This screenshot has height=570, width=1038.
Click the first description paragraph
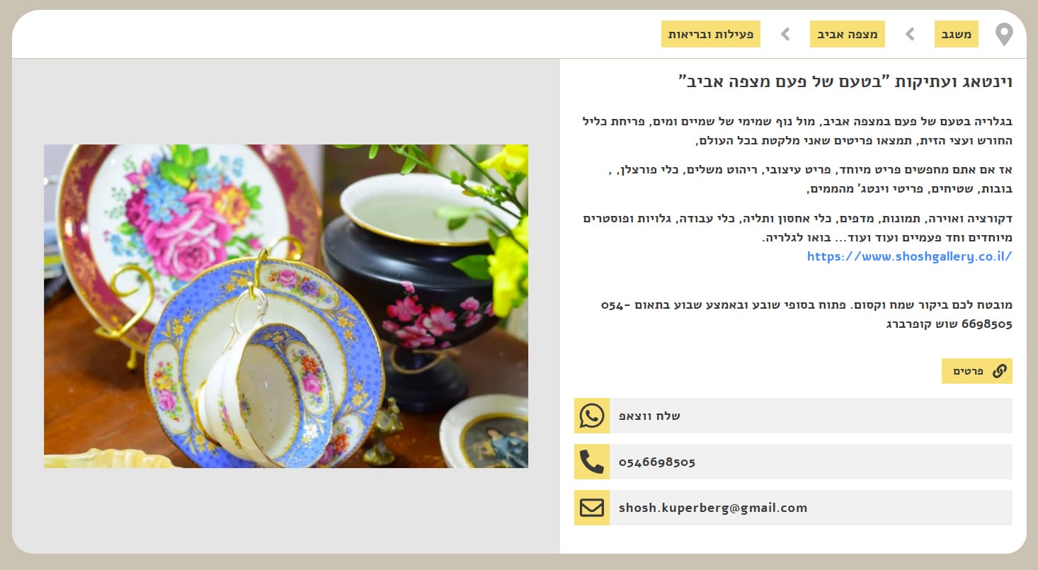coord(797,131)
